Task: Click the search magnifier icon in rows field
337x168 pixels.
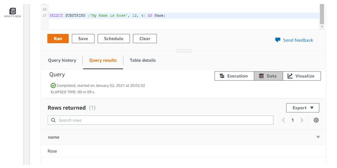Action: tap(54, 120)
